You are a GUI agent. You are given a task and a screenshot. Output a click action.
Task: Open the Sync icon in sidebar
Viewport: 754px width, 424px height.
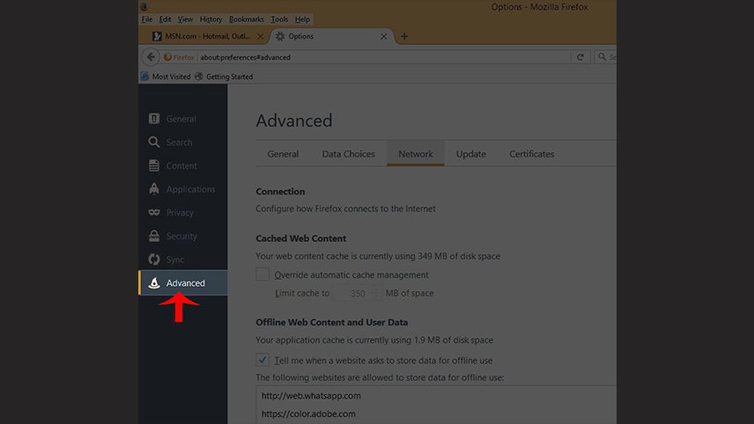tap(154, 260)
